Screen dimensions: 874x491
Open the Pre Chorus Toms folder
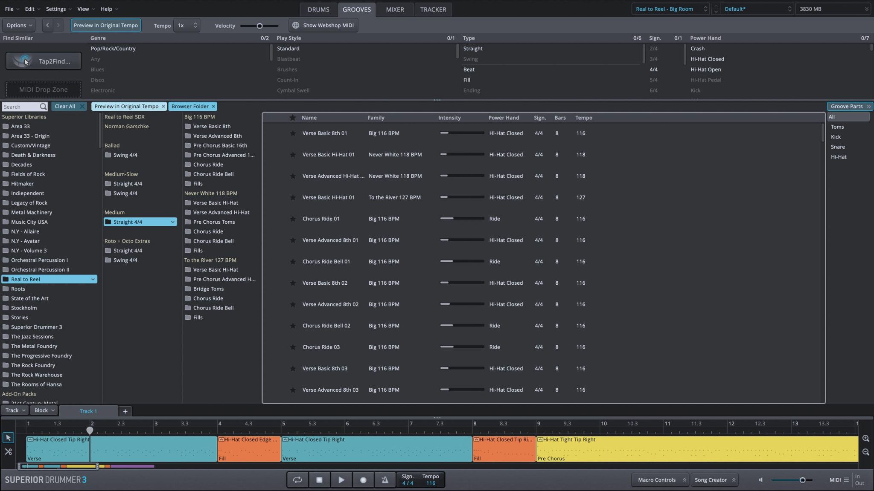pyautogui.click(x=214, y=222)
